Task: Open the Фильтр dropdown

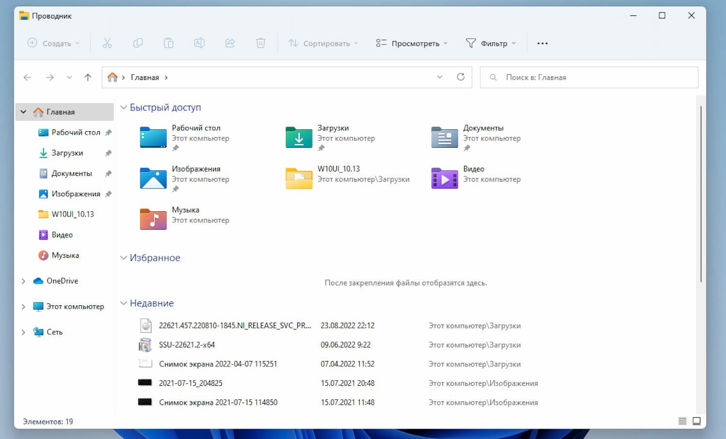Action: point(491,43)
